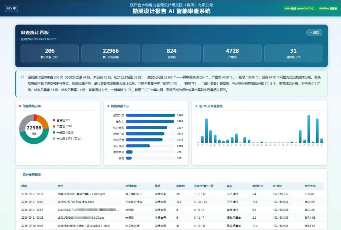Click the 编号 bar with value 327

pos(129,158)
